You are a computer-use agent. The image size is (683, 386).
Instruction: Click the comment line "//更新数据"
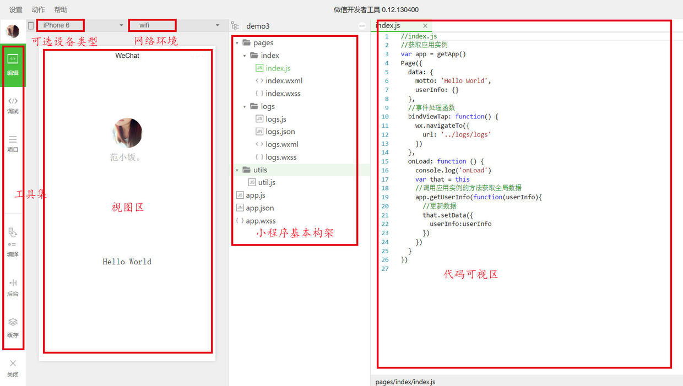(x=439, y=206)
